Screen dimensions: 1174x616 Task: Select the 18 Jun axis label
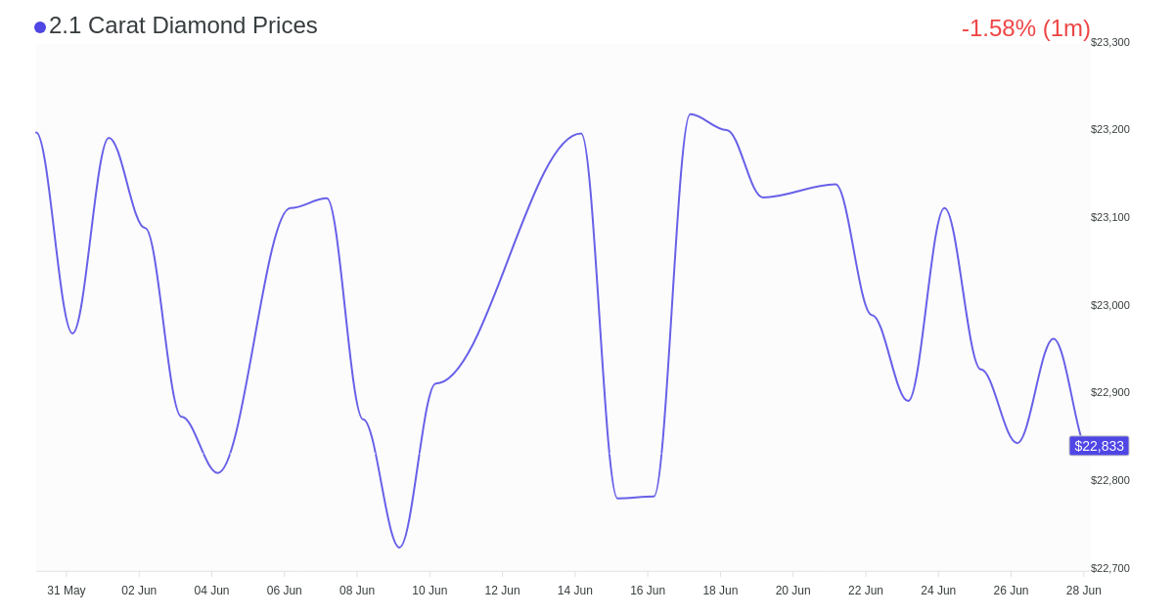tap(720, 591)
